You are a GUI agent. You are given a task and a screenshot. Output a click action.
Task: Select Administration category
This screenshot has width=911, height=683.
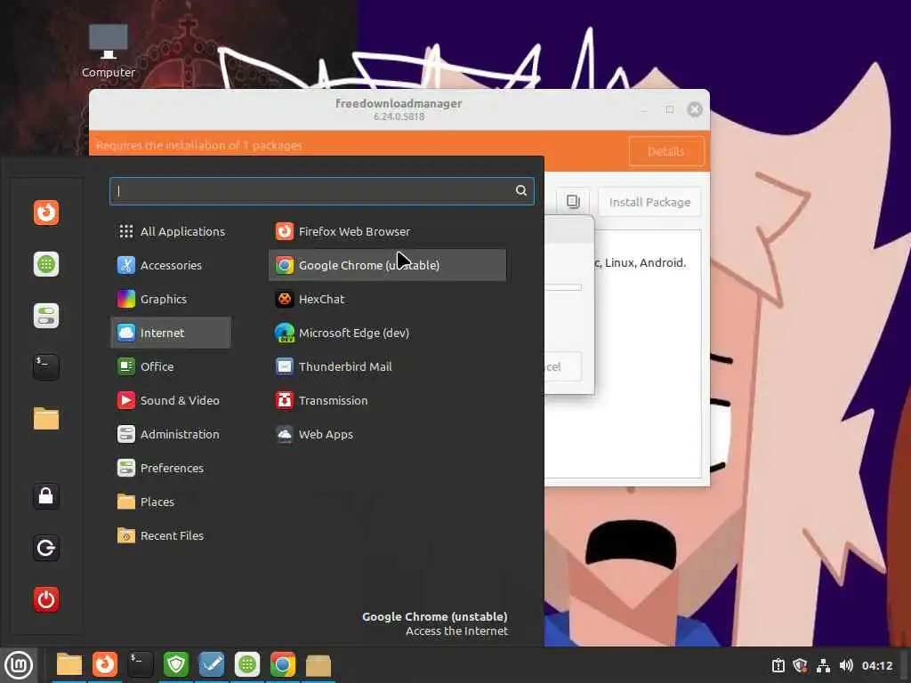[x=171, y=434]
